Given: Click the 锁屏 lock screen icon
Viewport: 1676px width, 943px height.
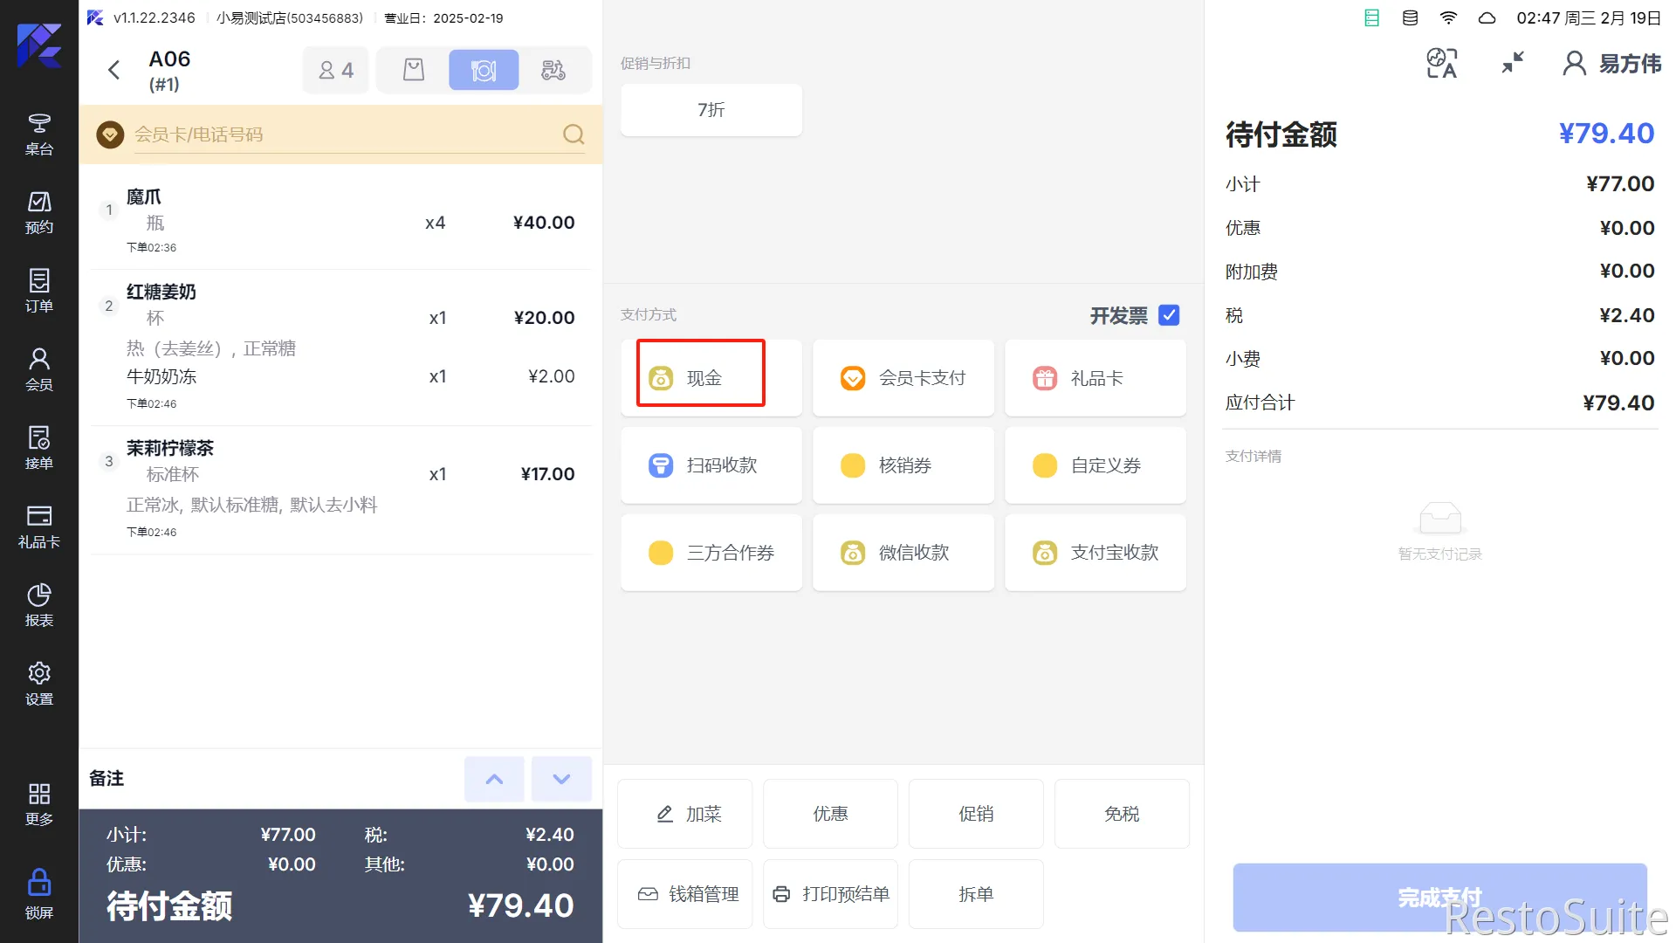Looking at the screenshot, I should (x=39, y=895).
